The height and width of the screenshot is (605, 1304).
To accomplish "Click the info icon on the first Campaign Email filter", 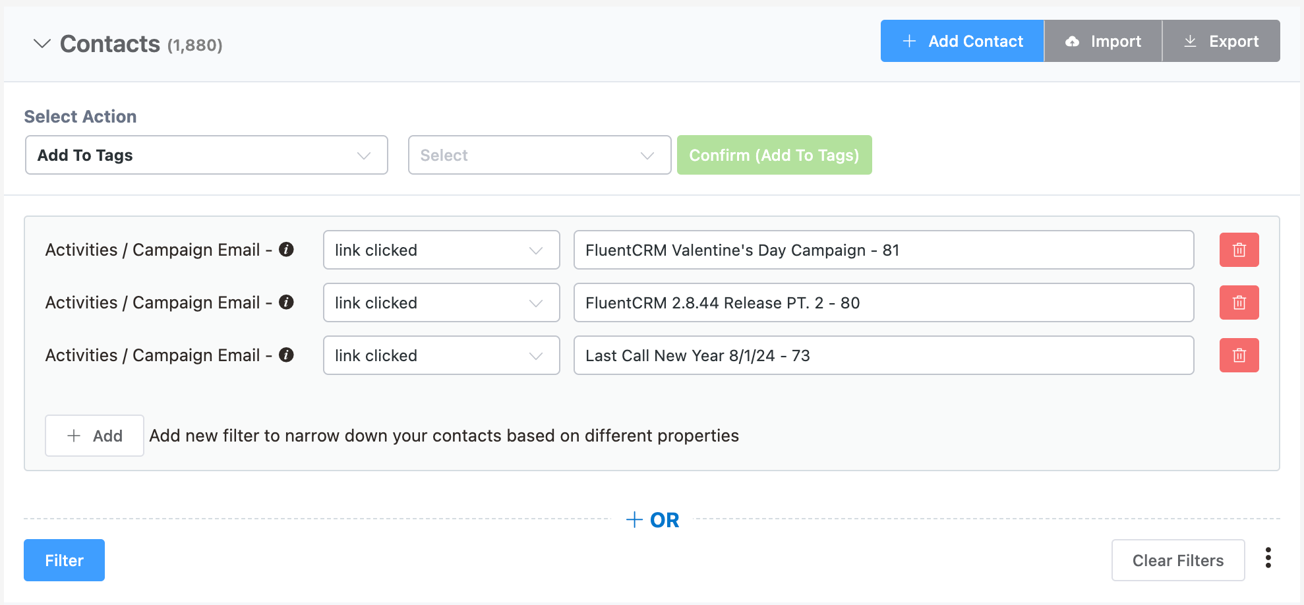I will 286,250.
